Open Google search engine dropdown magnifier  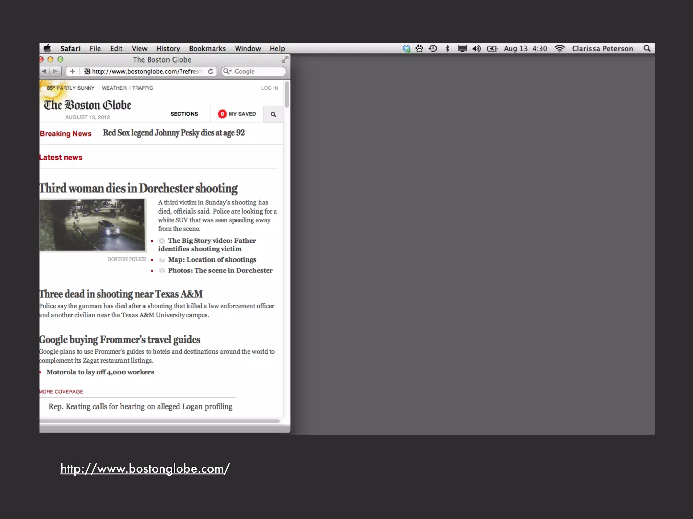[227, 71]
